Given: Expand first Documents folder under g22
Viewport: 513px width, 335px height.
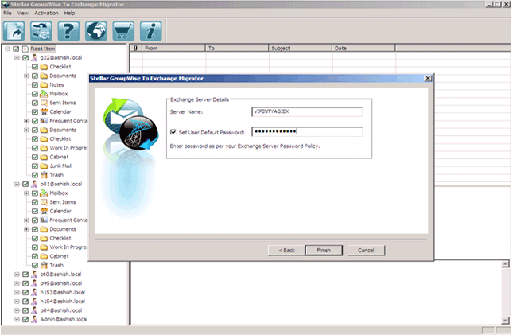Looking at the screenshot, I should pyautogui.click(x=26, y=76).
